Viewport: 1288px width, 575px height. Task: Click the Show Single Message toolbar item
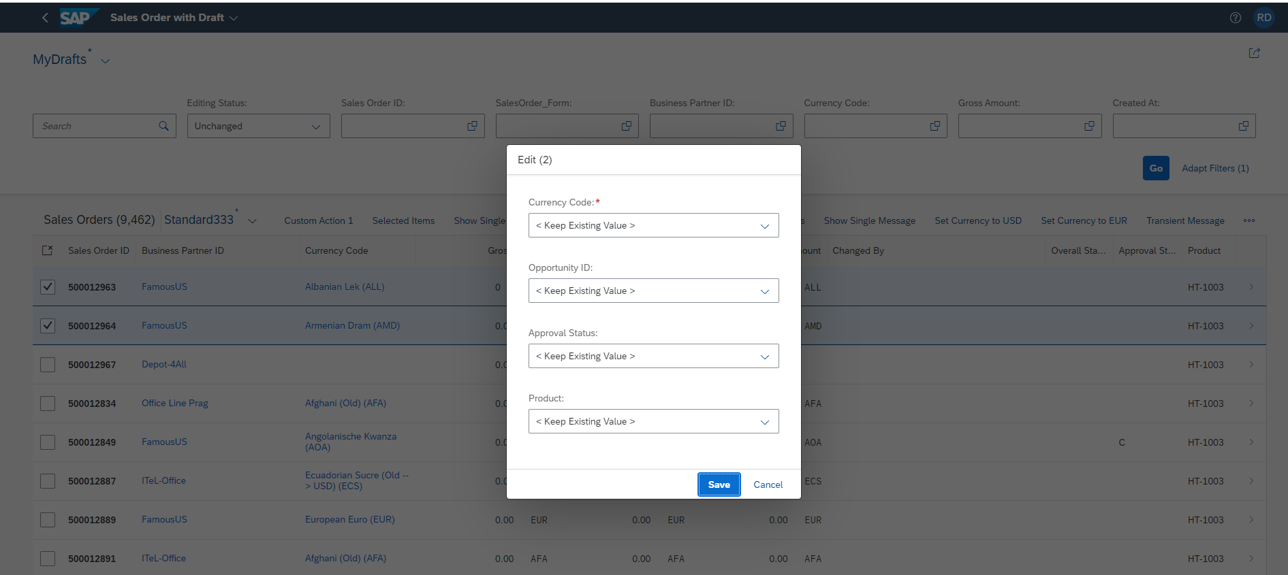point(870,220)
